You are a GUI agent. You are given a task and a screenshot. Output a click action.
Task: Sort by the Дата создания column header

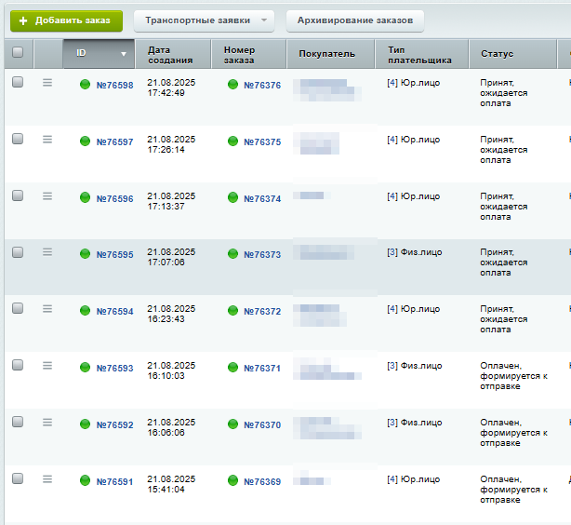tap(171, 54)
